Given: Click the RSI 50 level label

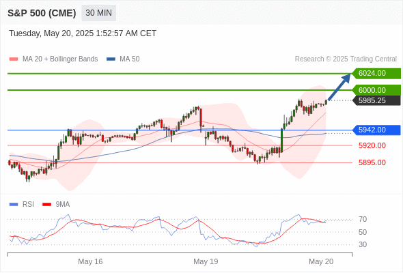Looking at the screenshot, I should point(363,232).
